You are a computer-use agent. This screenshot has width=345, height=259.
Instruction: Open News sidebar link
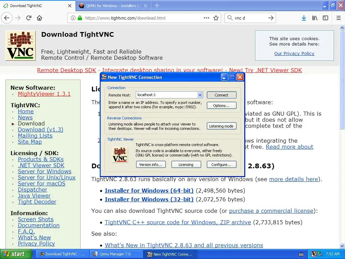tap(25, 117)
